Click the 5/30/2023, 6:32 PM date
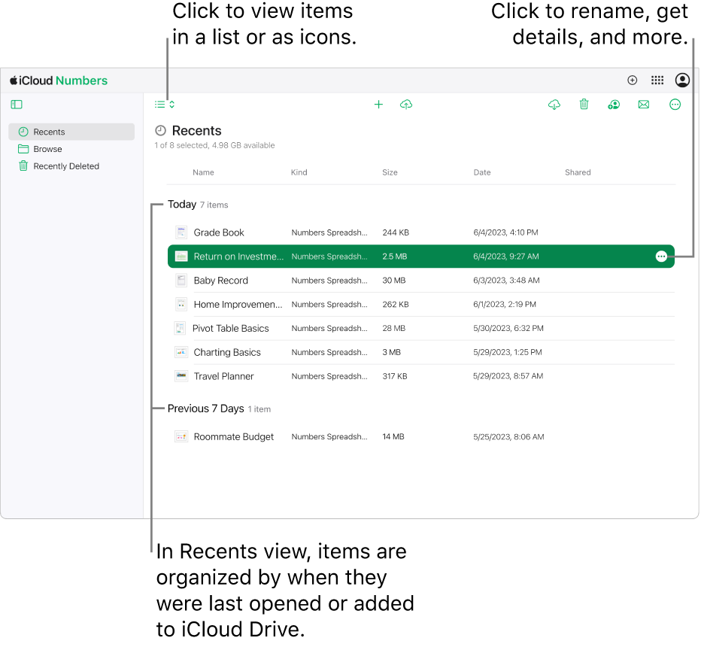The width and height of the screenshot is (701, 647). (x=508, y=329)
